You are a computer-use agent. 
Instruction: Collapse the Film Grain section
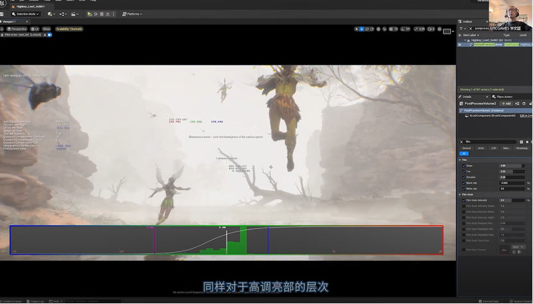(x=460, y=195)
